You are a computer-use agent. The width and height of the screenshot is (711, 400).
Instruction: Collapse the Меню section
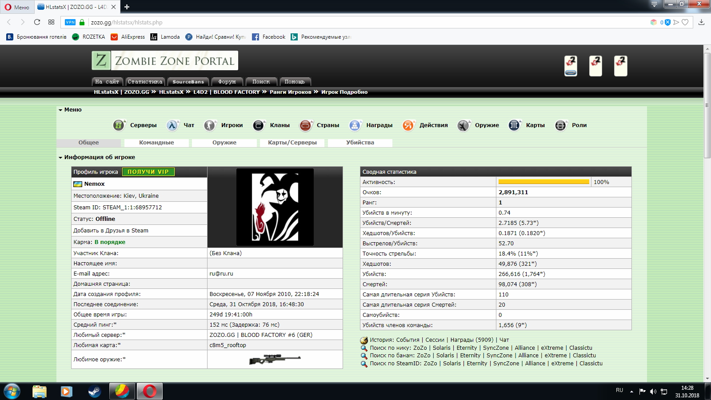coord(60,110)
